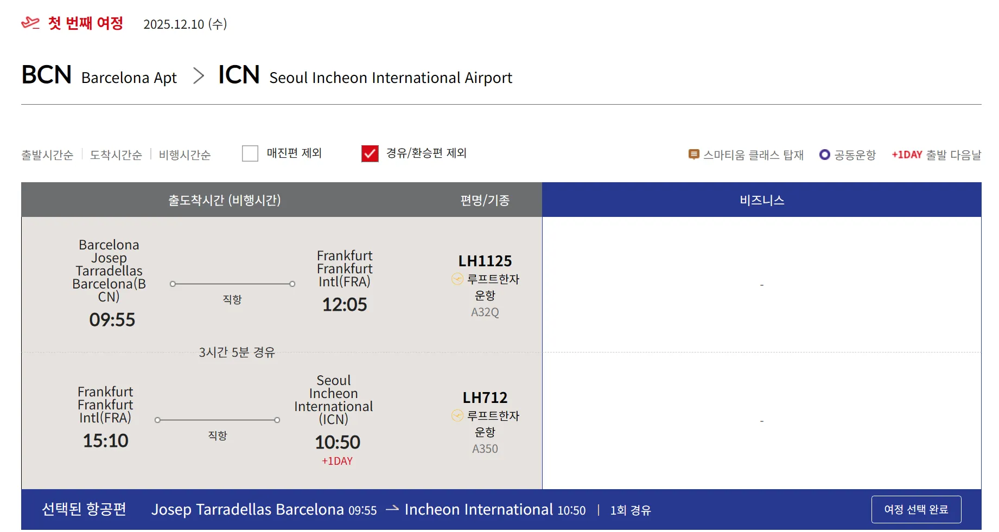Uncheck the 경유/환승편 제외 checkbox
999x532 pixels.
pos(370,153)
